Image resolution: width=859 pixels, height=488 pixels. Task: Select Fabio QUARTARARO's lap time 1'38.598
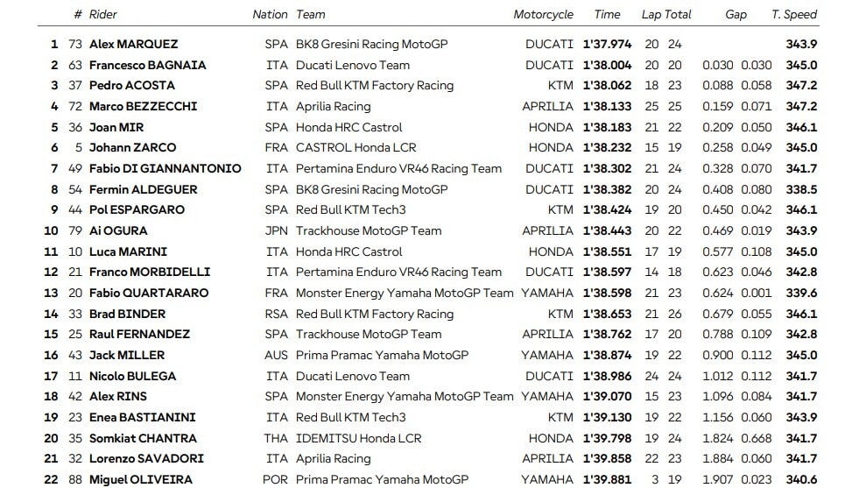[x=608, y=293]
